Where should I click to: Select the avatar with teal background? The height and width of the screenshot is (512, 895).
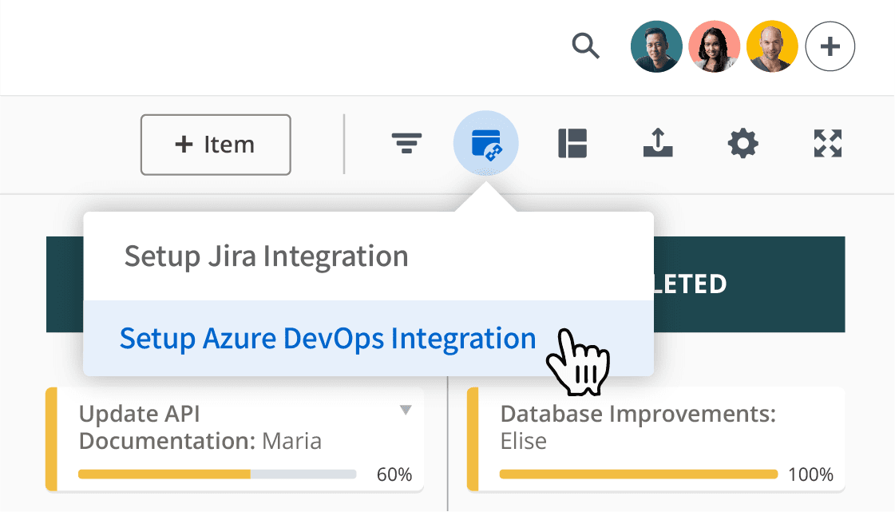pyautogui.click(x=656, y=47)
